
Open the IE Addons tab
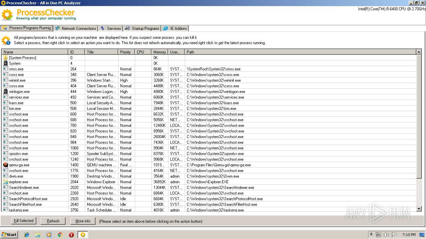click(175, 29)
